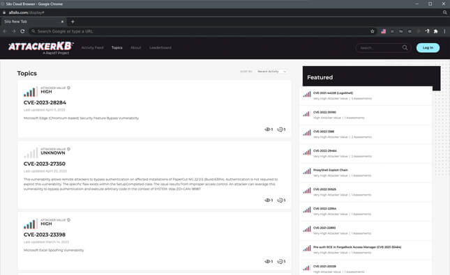Click the Microsoft Excel Spoofing Vulnerability description
The width and height of the screenshot is (450, 275).
[54, 250]
